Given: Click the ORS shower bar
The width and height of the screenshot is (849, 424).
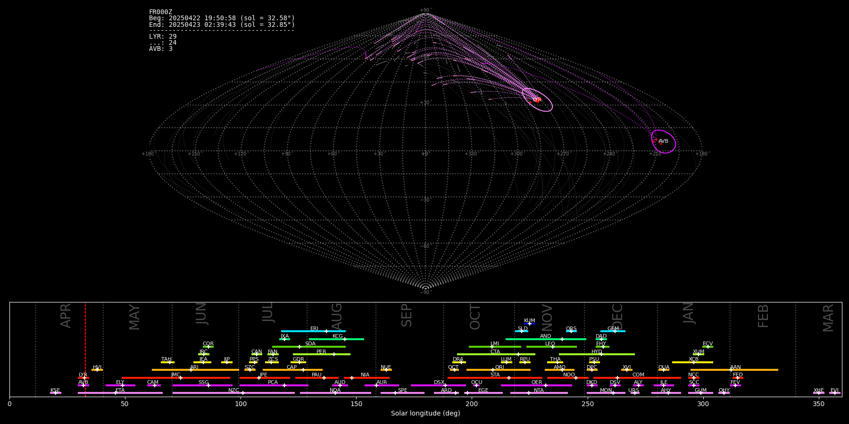Looking at the screenshot, I should point(571,331).
